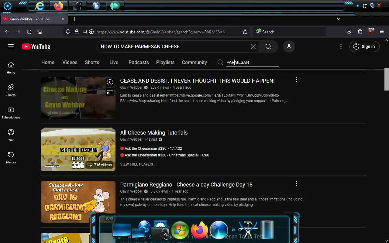Reload the current page
The width and height of the screenshot is (389, 243).
[x=29, y=32]
